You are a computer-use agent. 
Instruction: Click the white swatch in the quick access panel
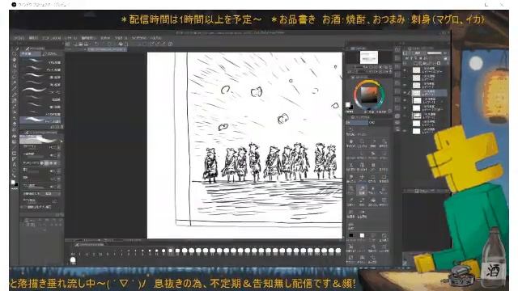362,235
